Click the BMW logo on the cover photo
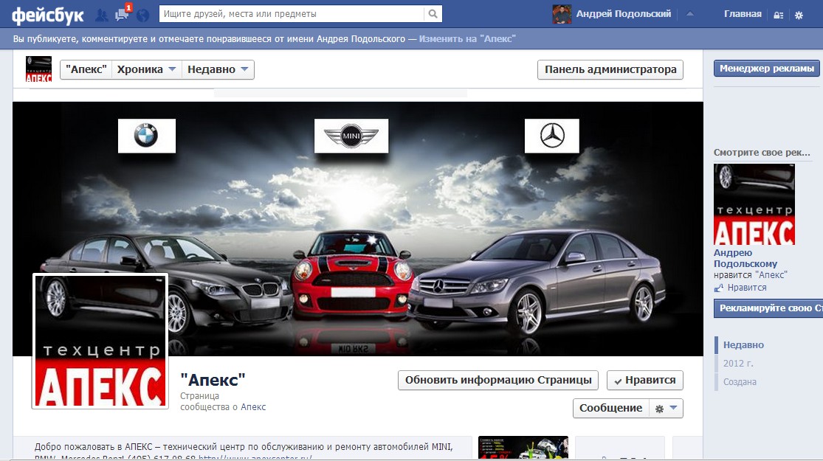823x461 pixels. [x=146, y=136]
